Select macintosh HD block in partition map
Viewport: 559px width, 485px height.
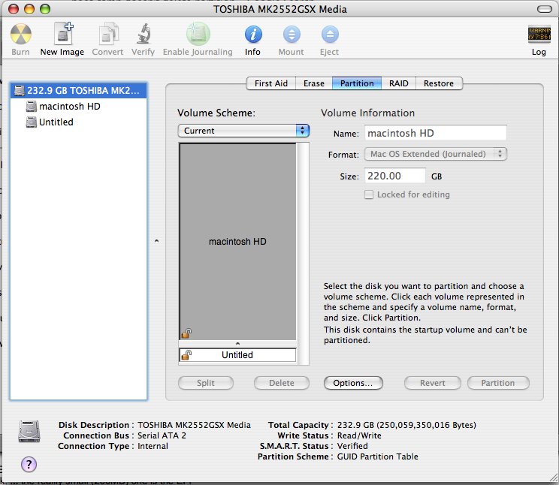pyautogui.click(x=237, y=242)
